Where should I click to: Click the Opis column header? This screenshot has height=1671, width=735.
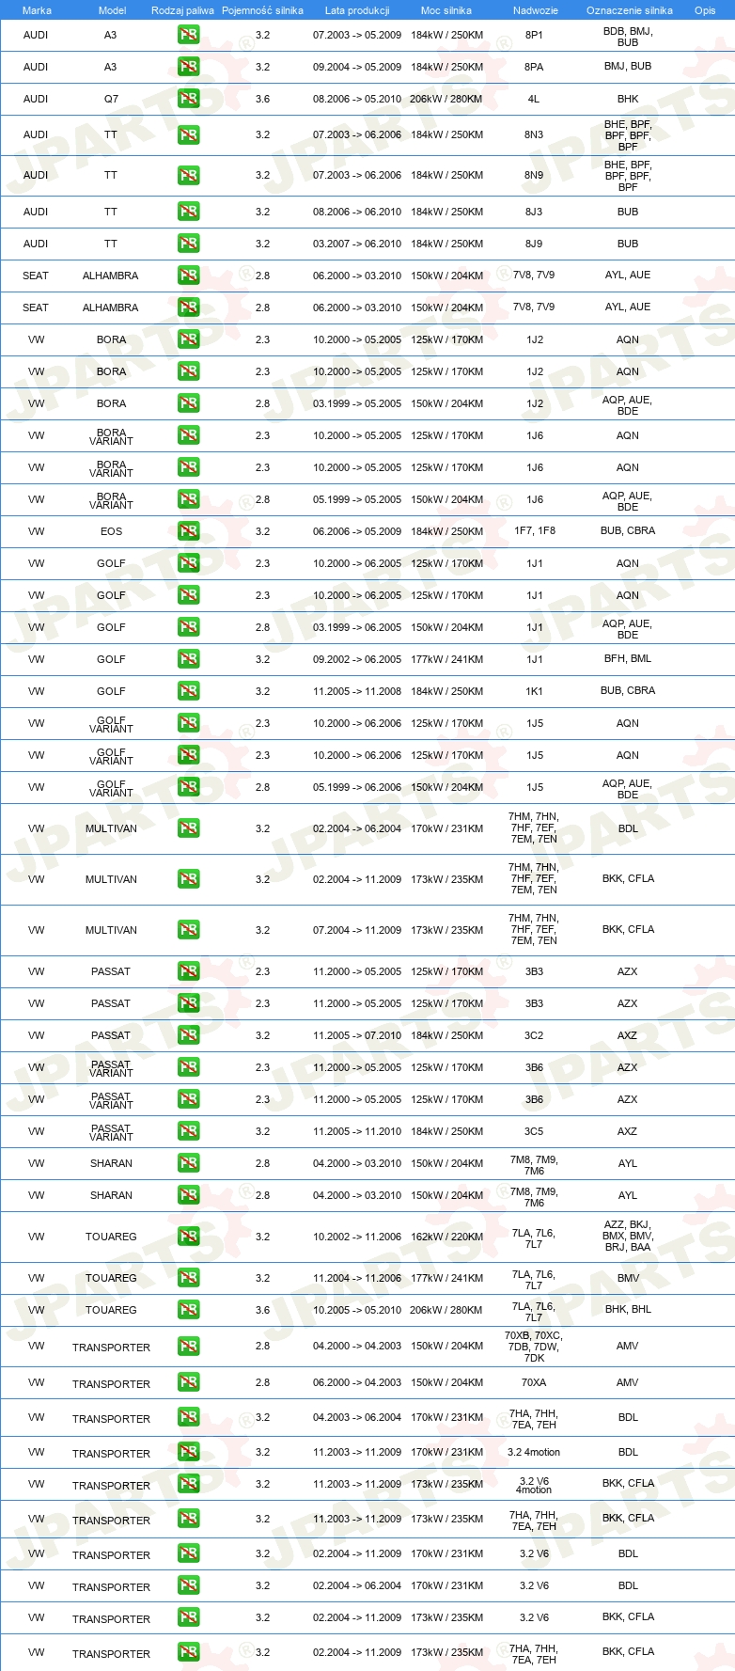(705, 10)
